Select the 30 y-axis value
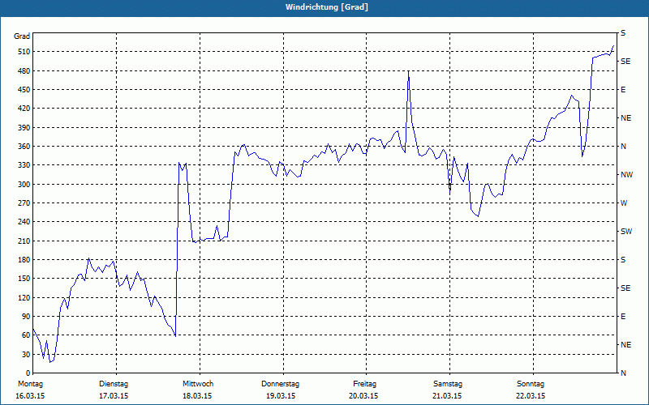Screen dimensions: 649x405 coord(26,354)
